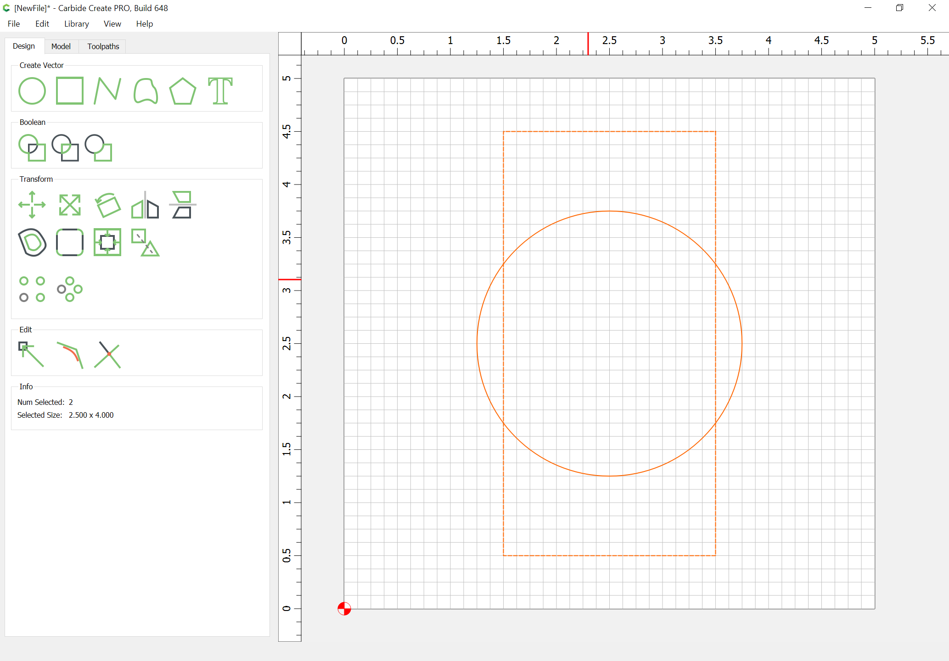Minimize the Carbide Create window
Screen dimensions: 949x661
coord(868,8)
